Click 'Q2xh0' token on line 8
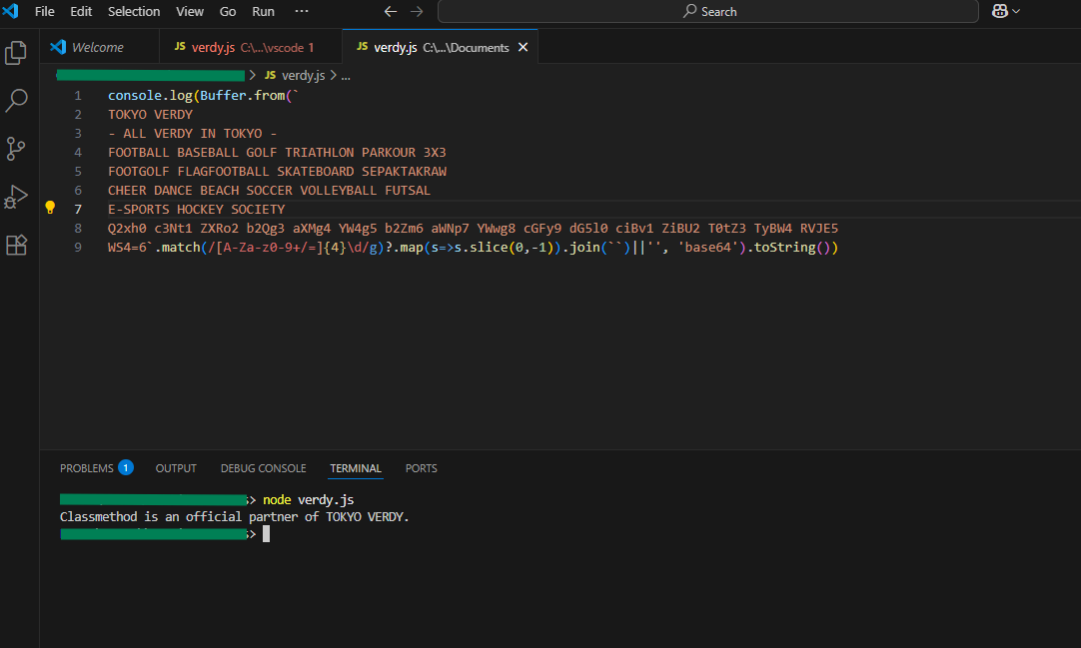 (127, 228)
